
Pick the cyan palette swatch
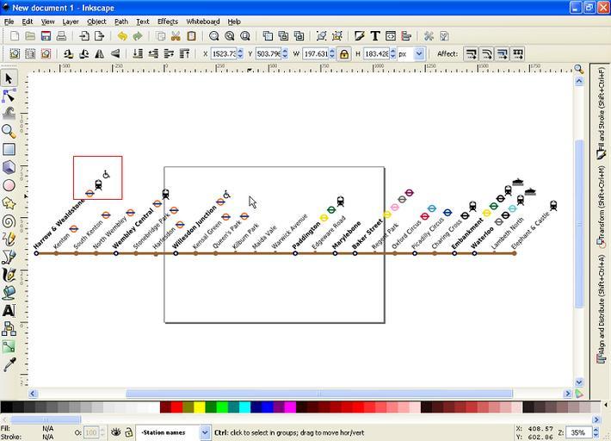tap(244, 407)
